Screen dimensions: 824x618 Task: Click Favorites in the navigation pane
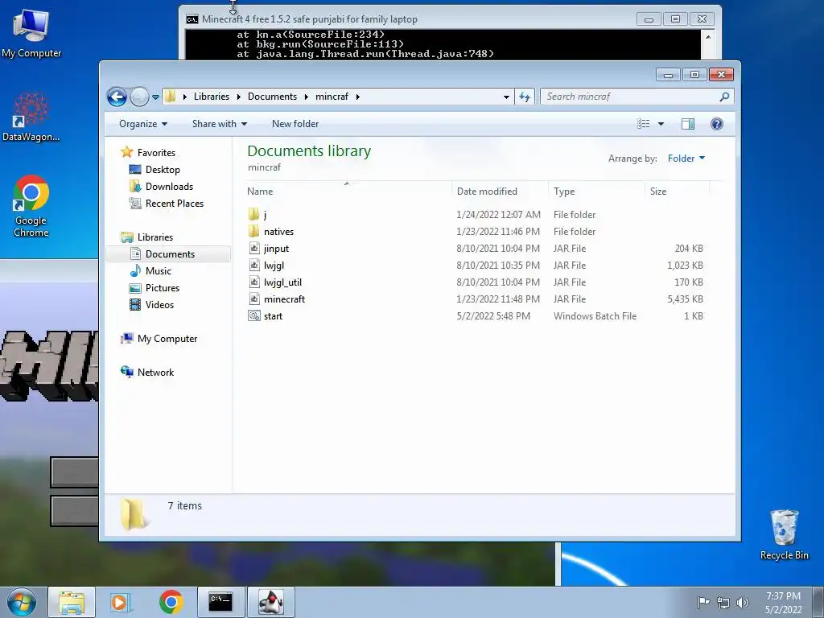156,153
